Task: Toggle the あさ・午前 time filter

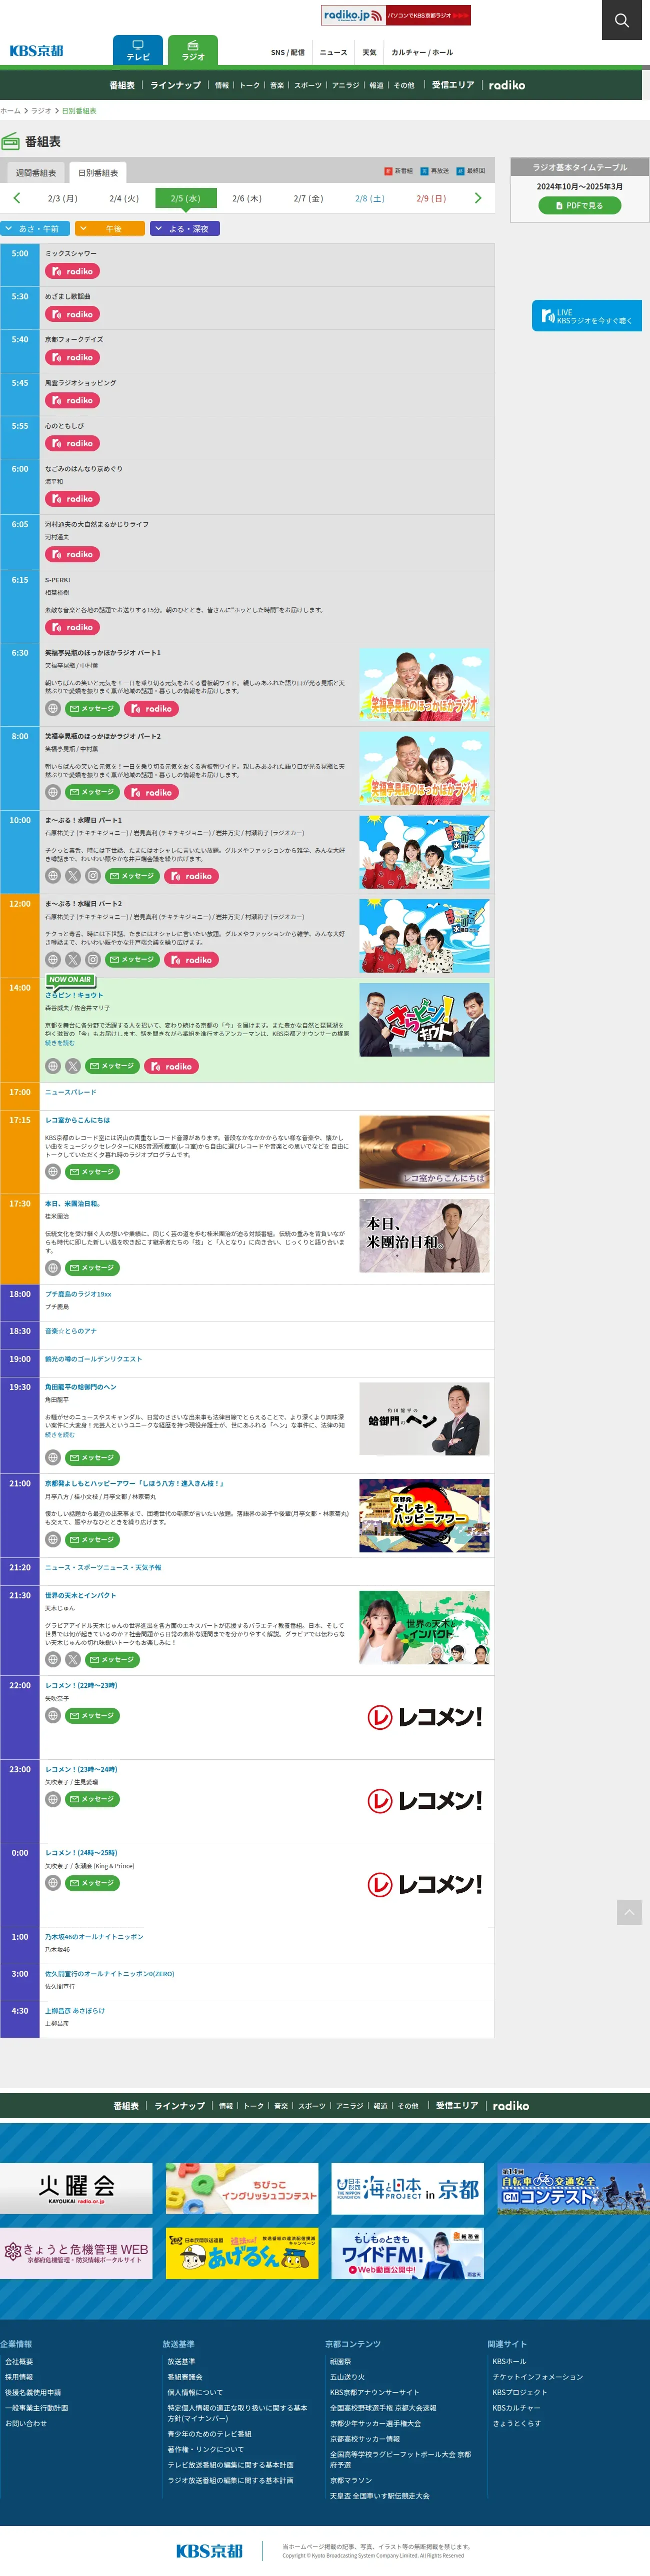Action: (x=36, y=229)
